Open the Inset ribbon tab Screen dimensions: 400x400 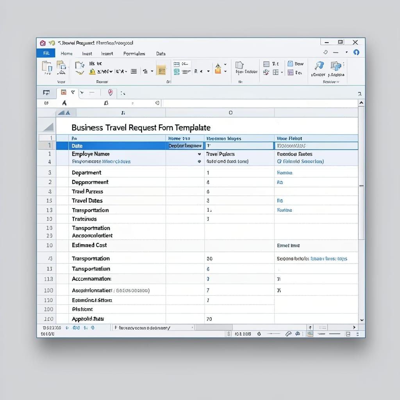coord(87,54)
